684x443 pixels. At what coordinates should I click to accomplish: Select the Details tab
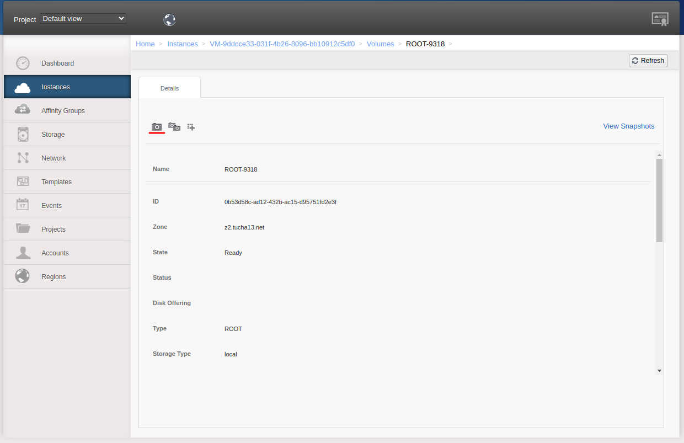point(169,88)
